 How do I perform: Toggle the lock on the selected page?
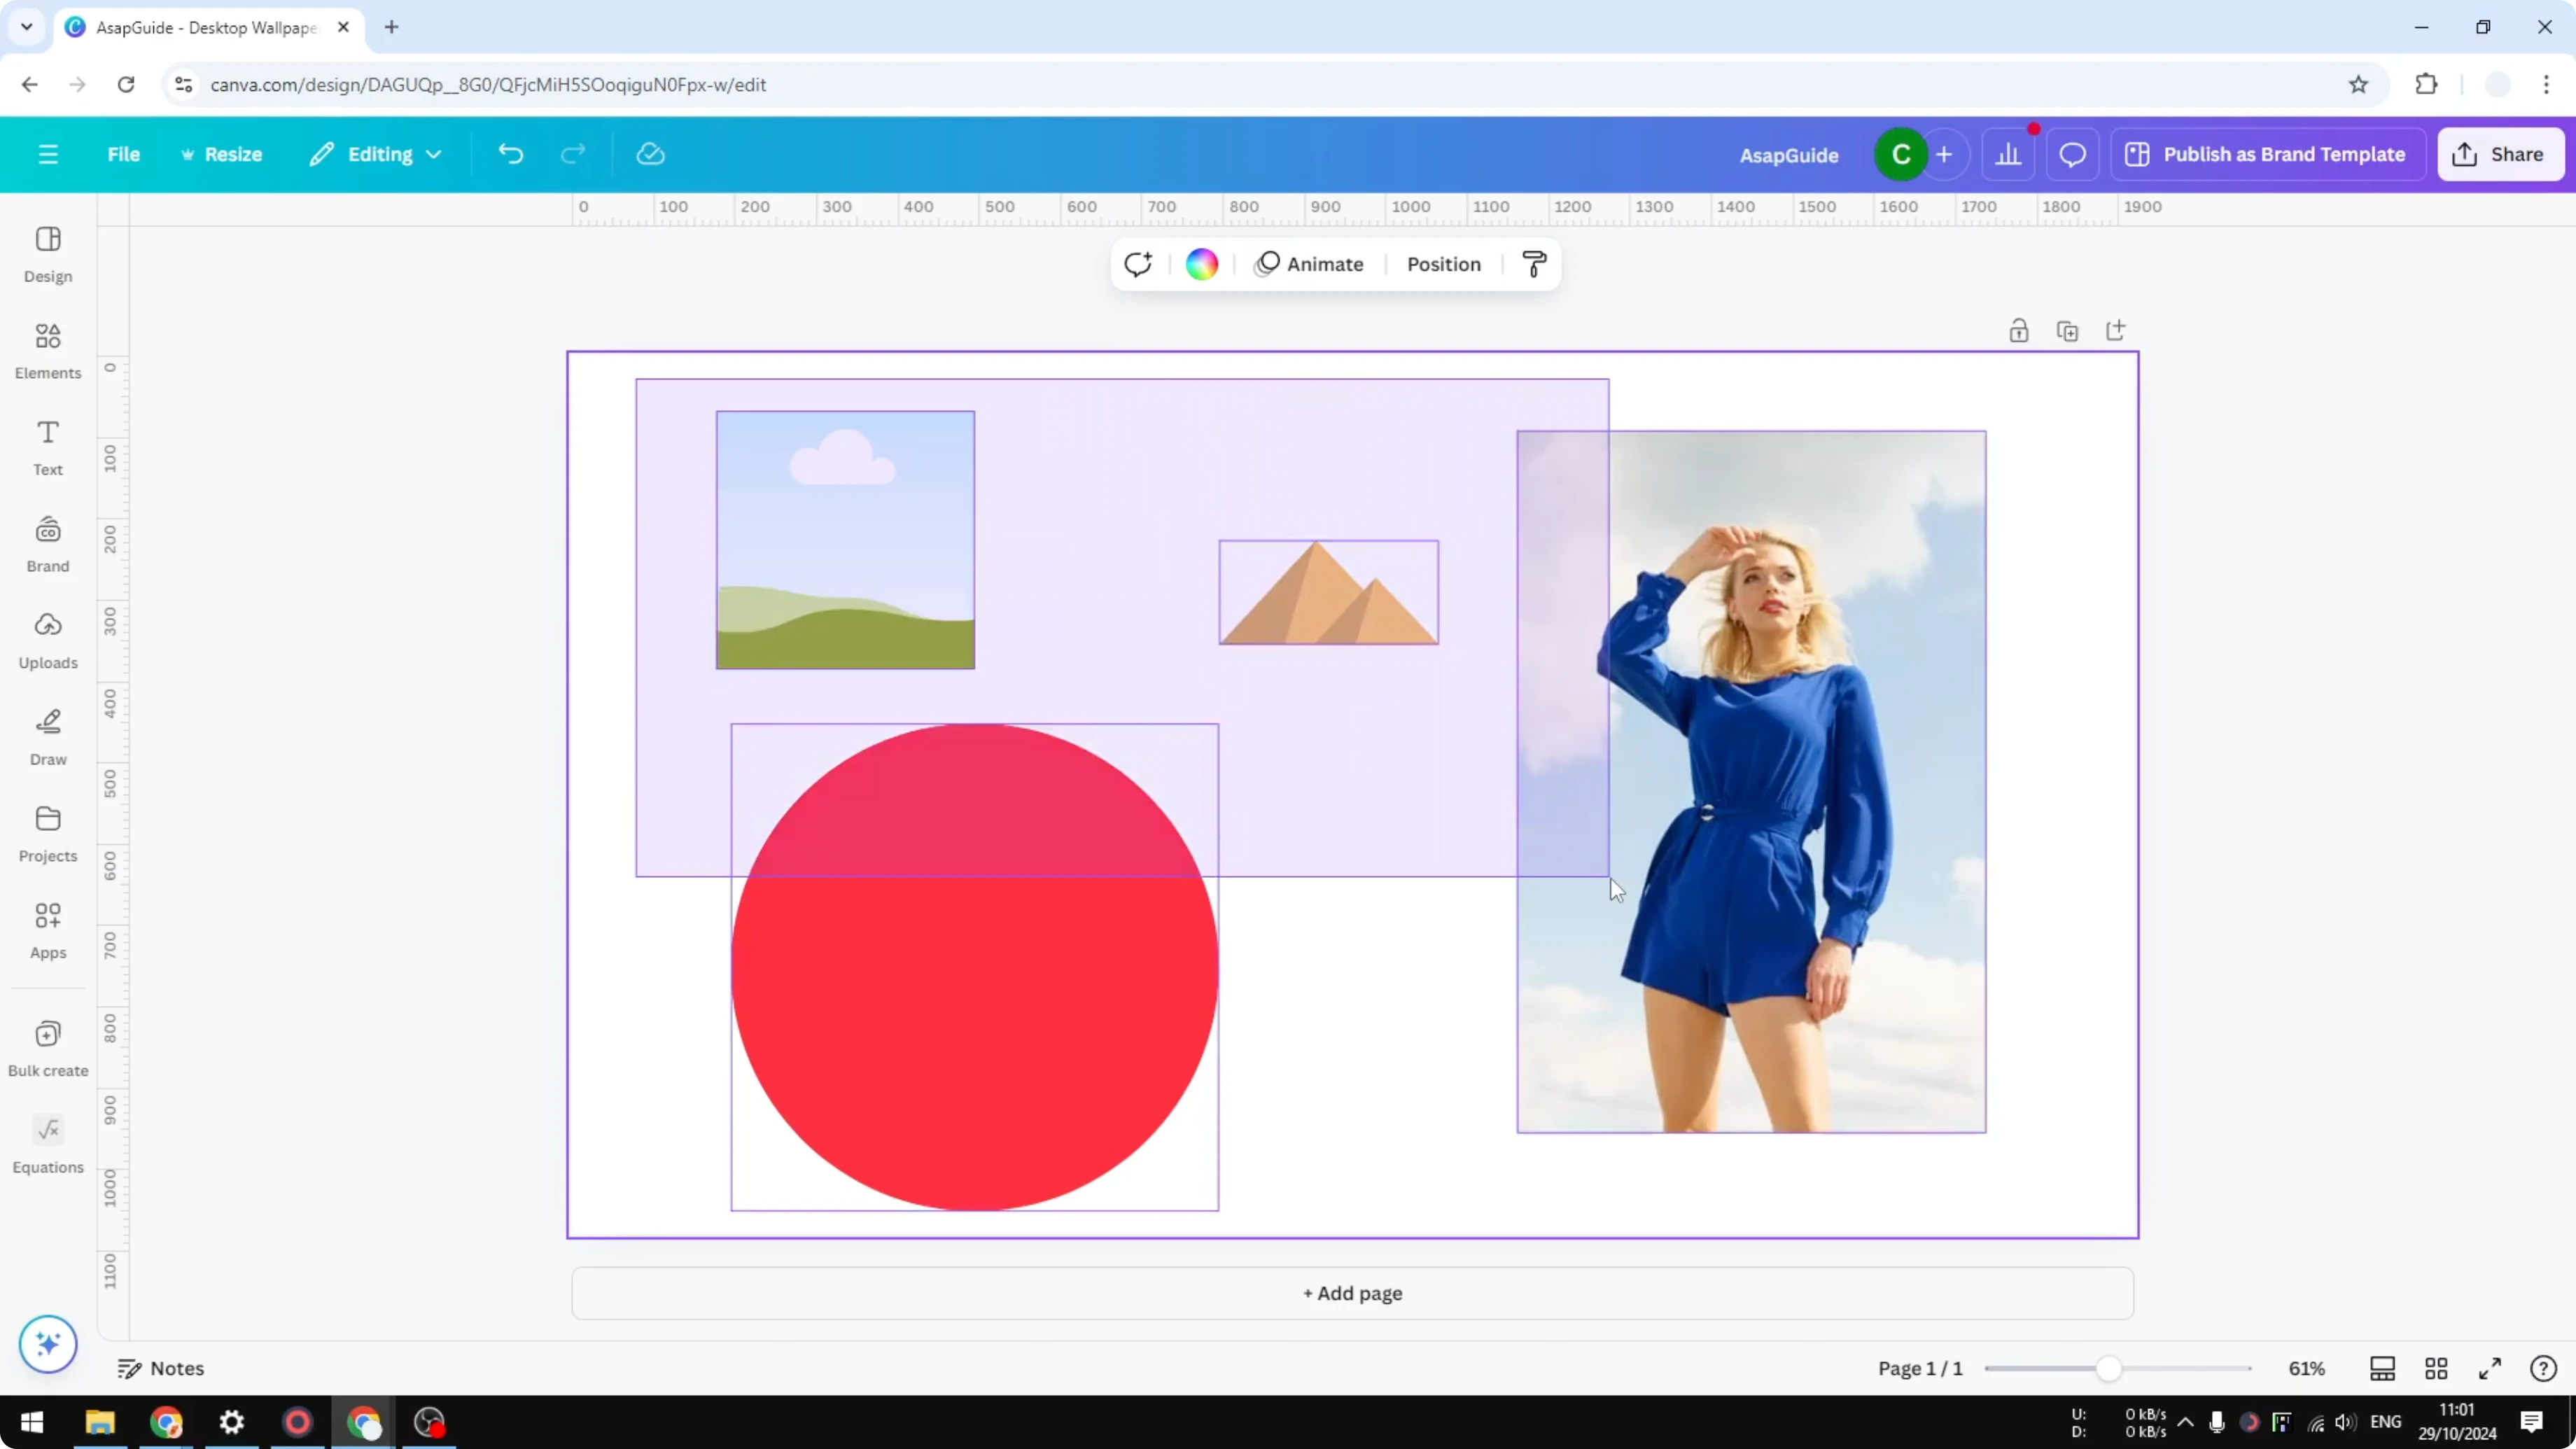point(2019,330)
